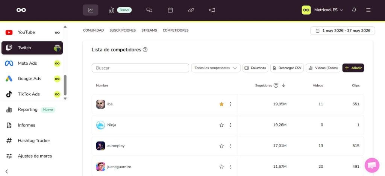The height and width of the screenshot is (176, 385).
Task: Switch to the SUSCRIPCIONES tab
Action: coord(123,30)
